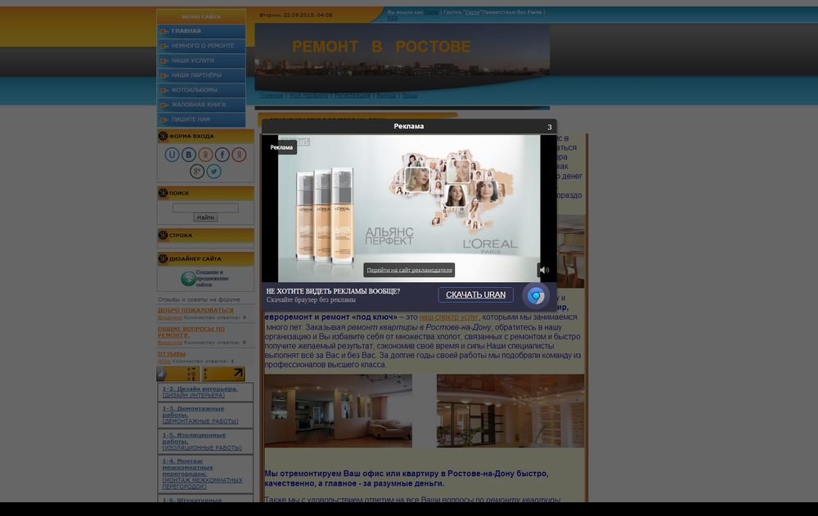
Task: Open the 1-5. Изоляционные работы link
Action: point(202,442)
